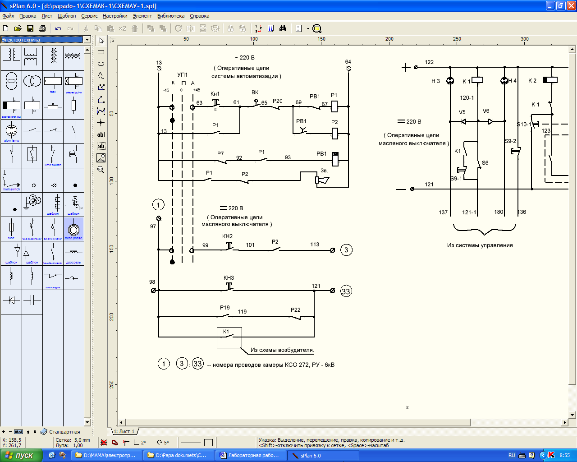Pick the capacitor symbol in the library

click(32, 302)
